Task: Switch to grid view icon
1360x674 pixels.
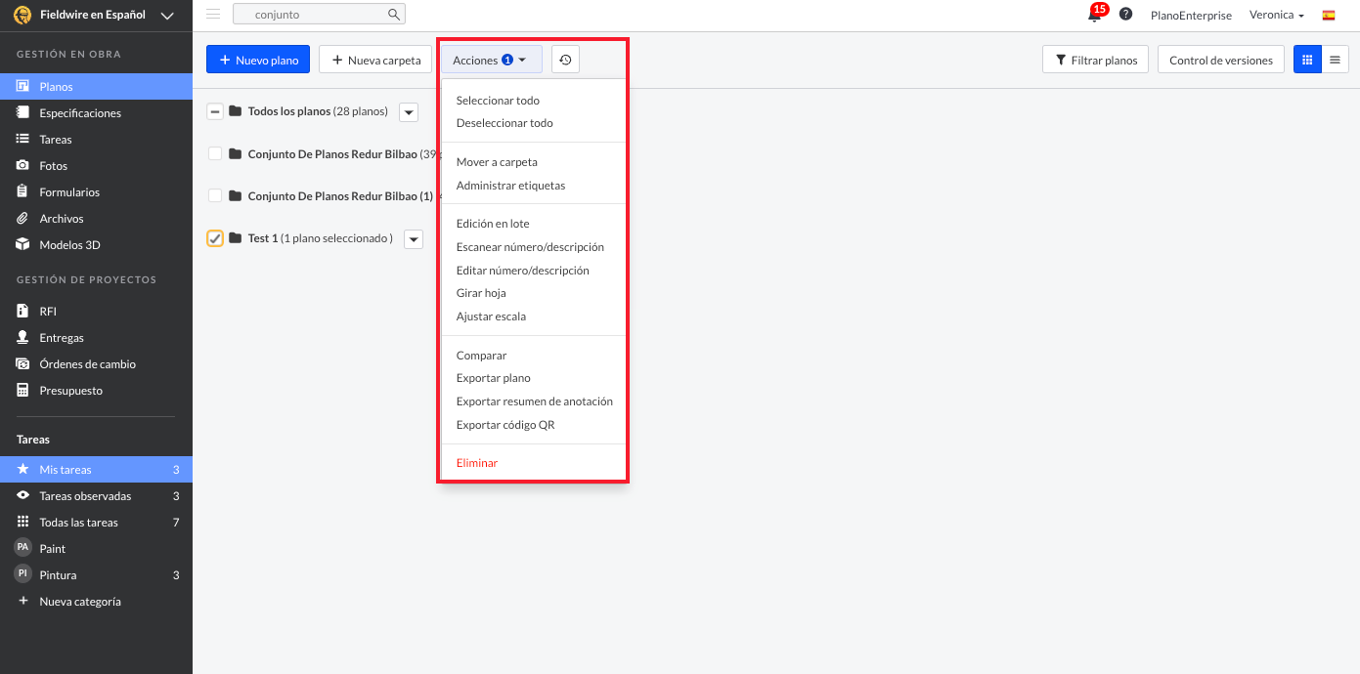Action: (1307, 60)
